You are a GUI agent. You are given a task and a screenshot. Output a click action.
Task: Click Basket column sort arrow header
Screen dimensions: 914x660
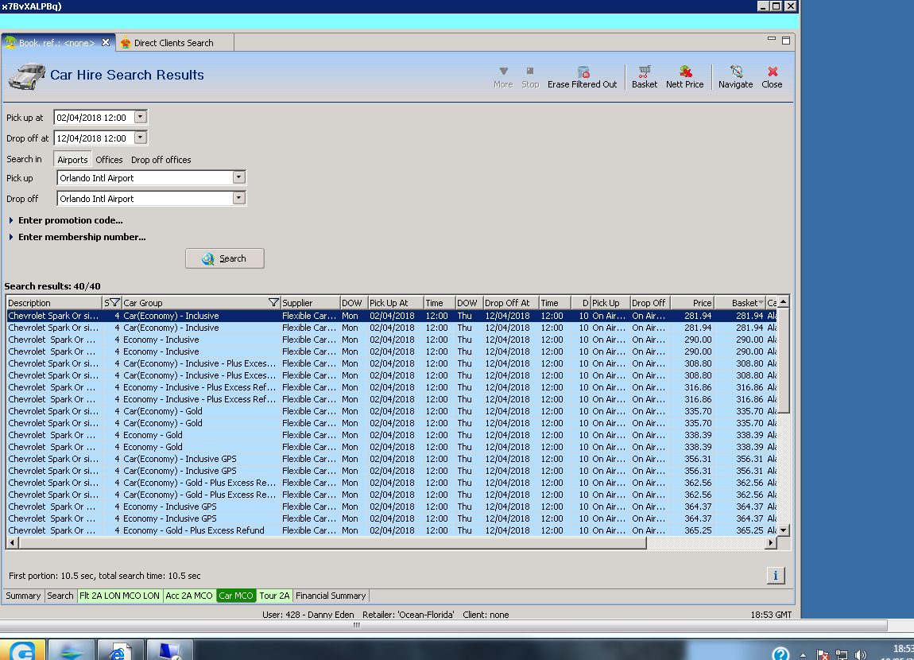click(761, 303)
